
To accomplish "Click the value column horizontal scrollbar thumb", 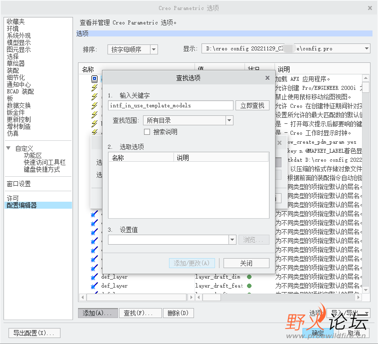I will click(x=211, y=297).
